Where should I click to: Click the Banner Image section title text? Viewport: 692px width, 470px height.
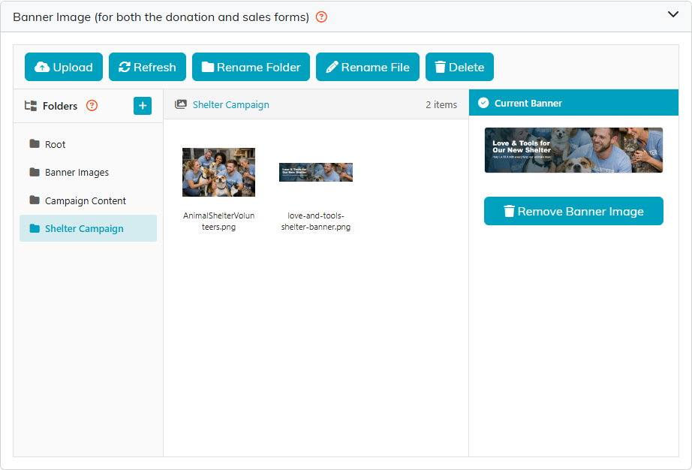click(x=161, y=17)
